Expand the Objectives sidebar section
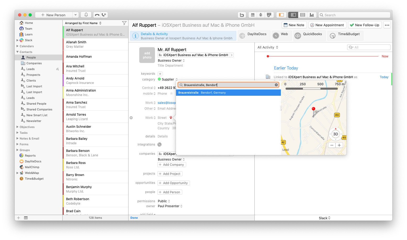This screenshot has height=240, width=407. point(18,127)
